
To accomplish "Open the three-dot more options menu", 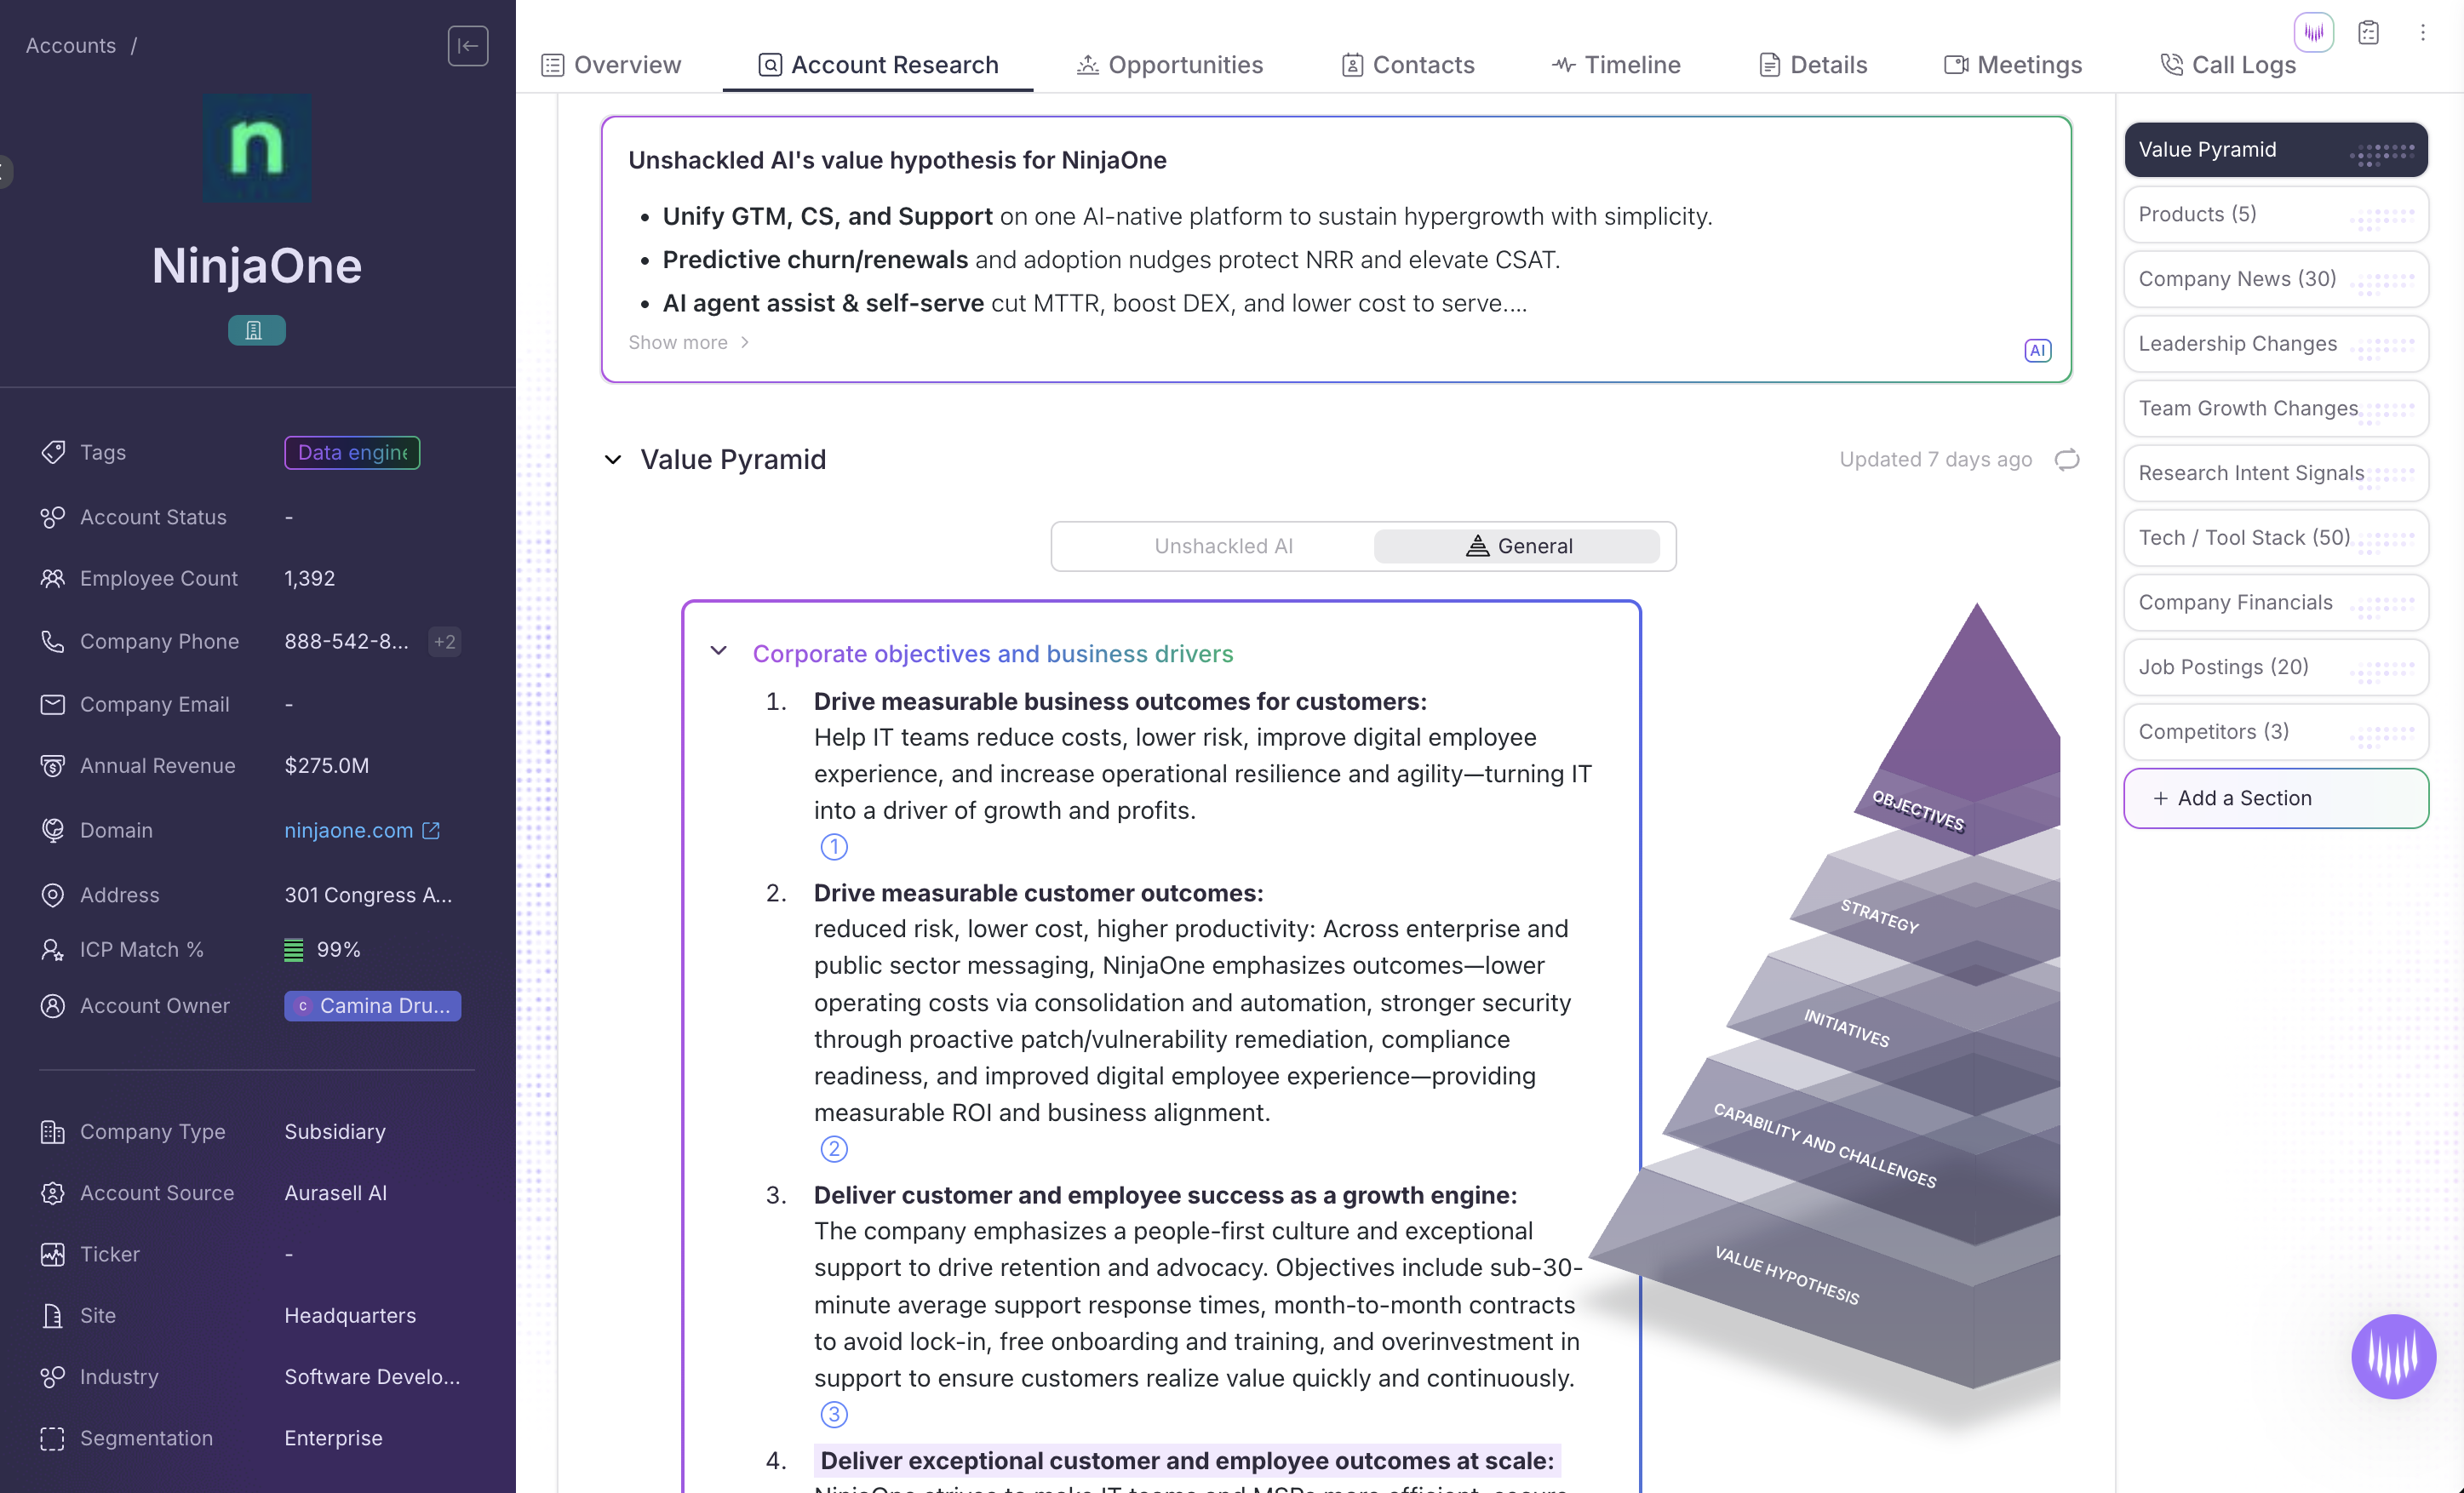I will pos(2422,33).
